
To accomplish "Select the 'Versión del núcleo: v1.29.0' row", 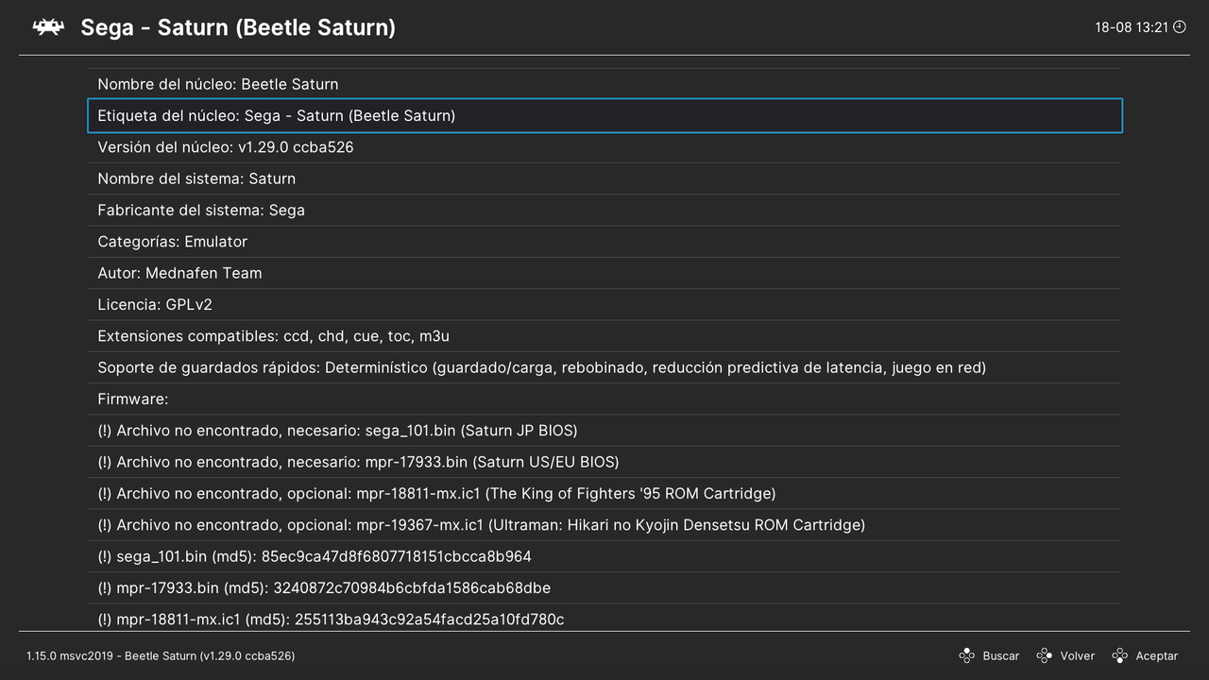I will pyautogui.click(x=604, y=147).
